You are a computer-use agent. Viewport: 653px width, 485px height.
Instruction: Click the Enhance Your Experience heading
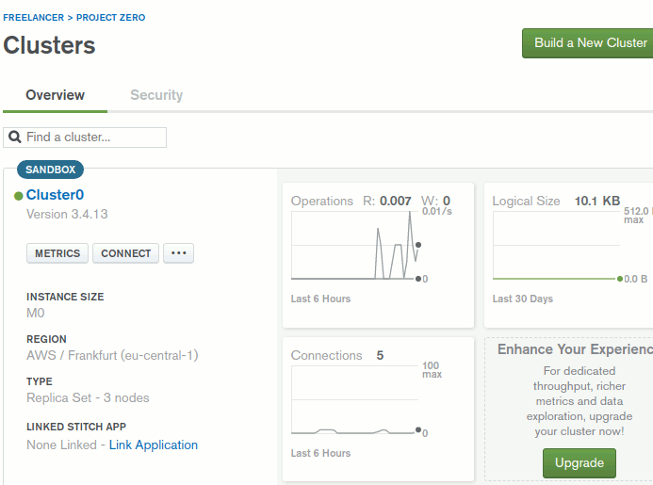575,349
